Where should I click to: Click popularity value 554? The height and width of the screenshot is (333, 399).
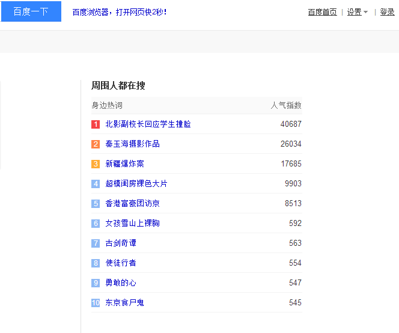[295, 263]
